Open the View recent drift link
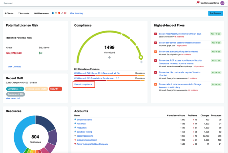The height and width of the screenshot is (153, 228). click(x=13, y=99)
